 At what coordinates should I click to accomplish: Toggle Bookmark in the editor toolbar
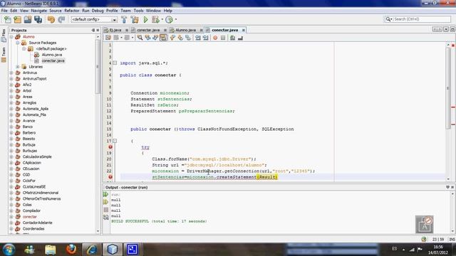[188, 38]
